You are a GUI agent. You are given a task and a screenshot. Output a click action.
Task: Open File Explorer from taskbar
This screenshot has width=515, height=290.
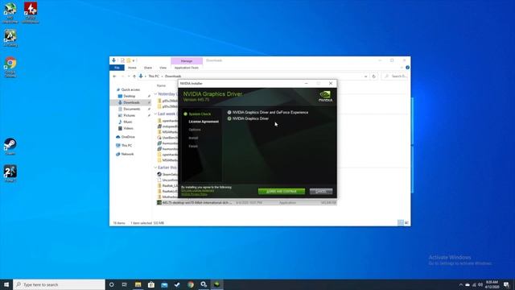click(138, 284)
